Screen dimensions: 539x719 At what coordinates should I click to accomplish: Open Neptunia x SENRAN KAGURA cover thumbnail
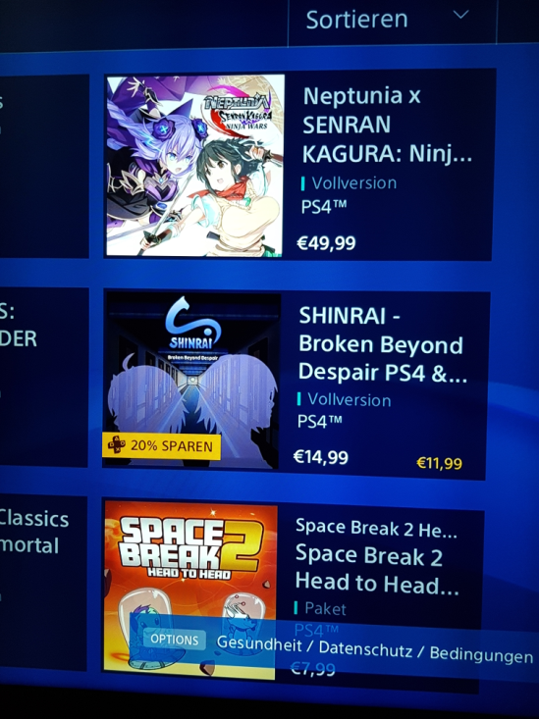tap(195, 165)
